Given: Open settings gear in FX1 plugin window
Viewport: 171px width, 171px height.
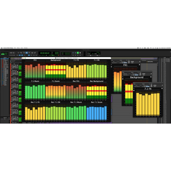Looking at the screenshot, I should pos(139,65).
